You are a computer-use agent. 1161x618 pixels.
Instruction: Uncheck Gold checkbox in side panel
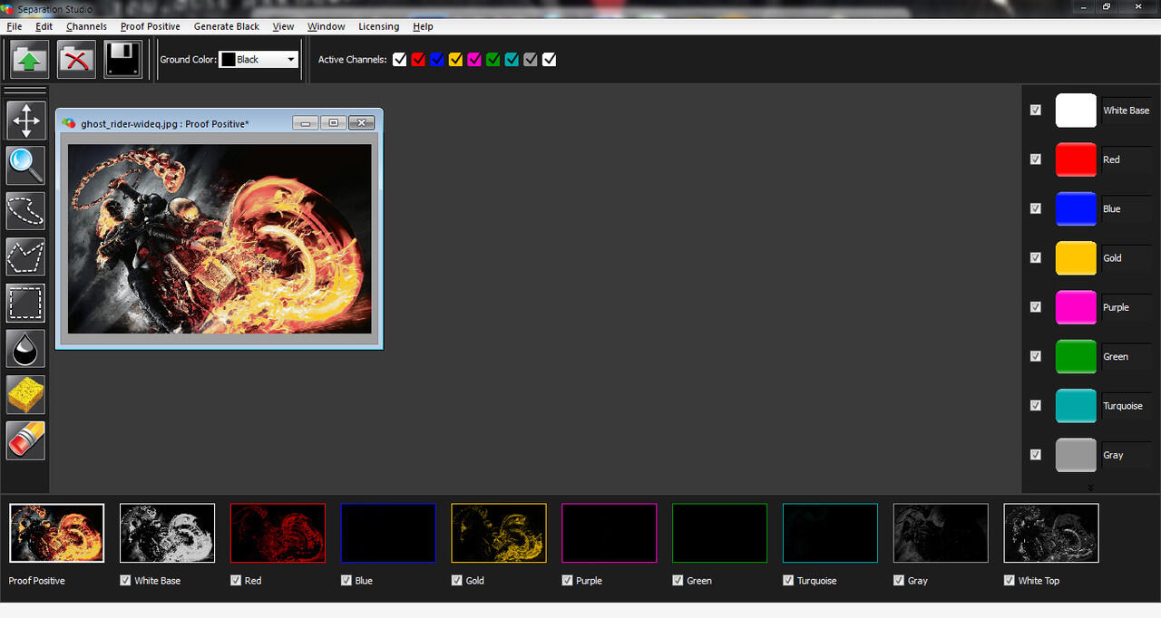1036,257
